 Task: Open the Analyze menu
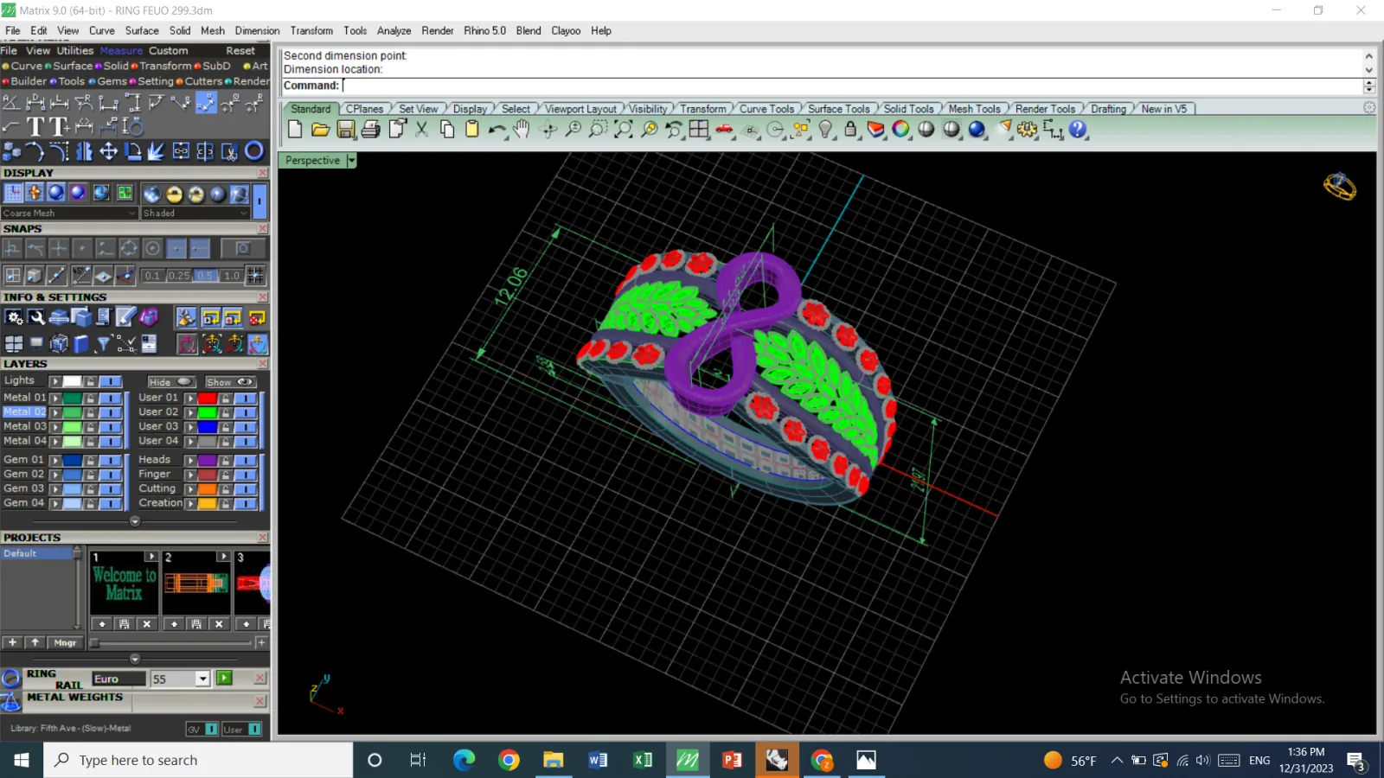(394, 30)
